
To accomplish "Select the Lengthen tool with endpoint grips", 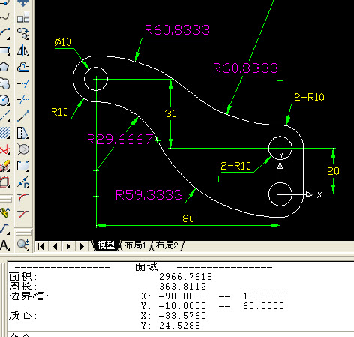I will pyautogui.click(x=23, y=116).
